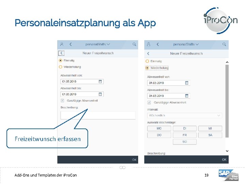Select Wiederholung radio in right screen
245x184 pixels.
147,68
